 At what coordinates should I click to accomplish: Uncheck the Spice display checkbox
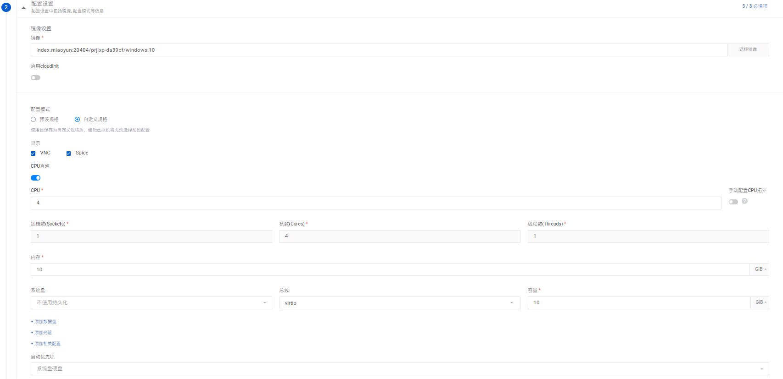click(x=68, y=154)
